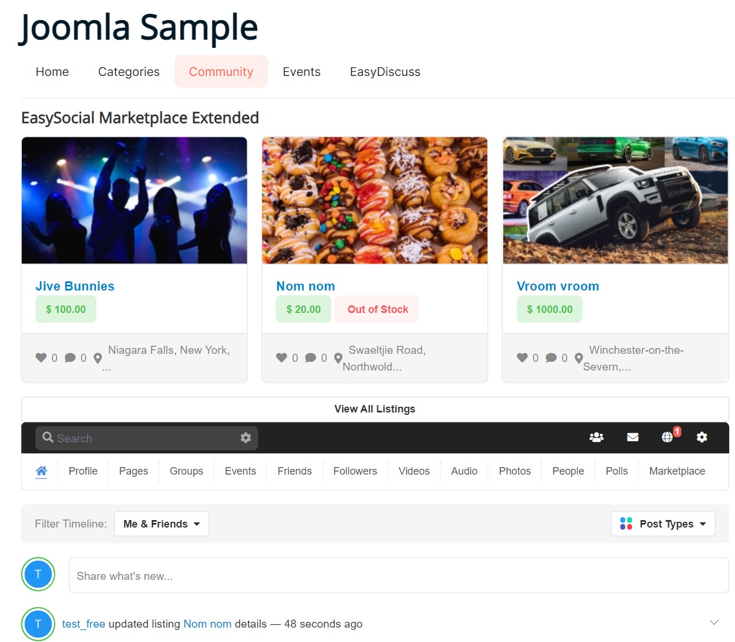This screenshot has width=735, height=642.
Task: Expand the Post Types dropdown
Action: [x=663, y=524]
